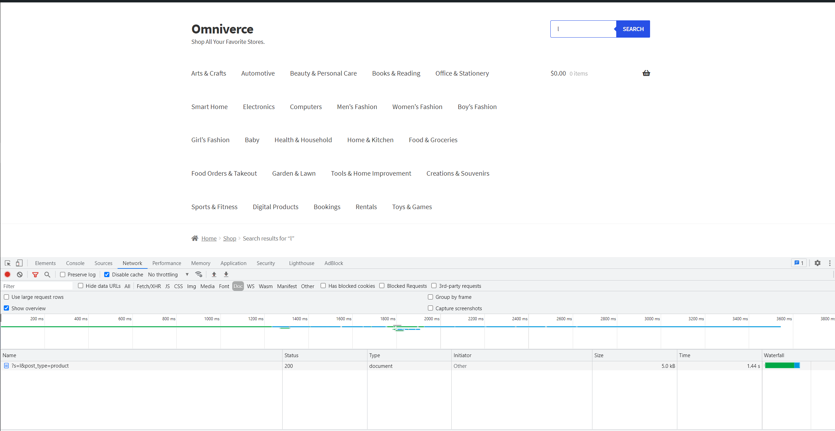This screenshot has width=835, height=431.
Task: Expand the No throttling dropdown
Action: coord(168,274)
